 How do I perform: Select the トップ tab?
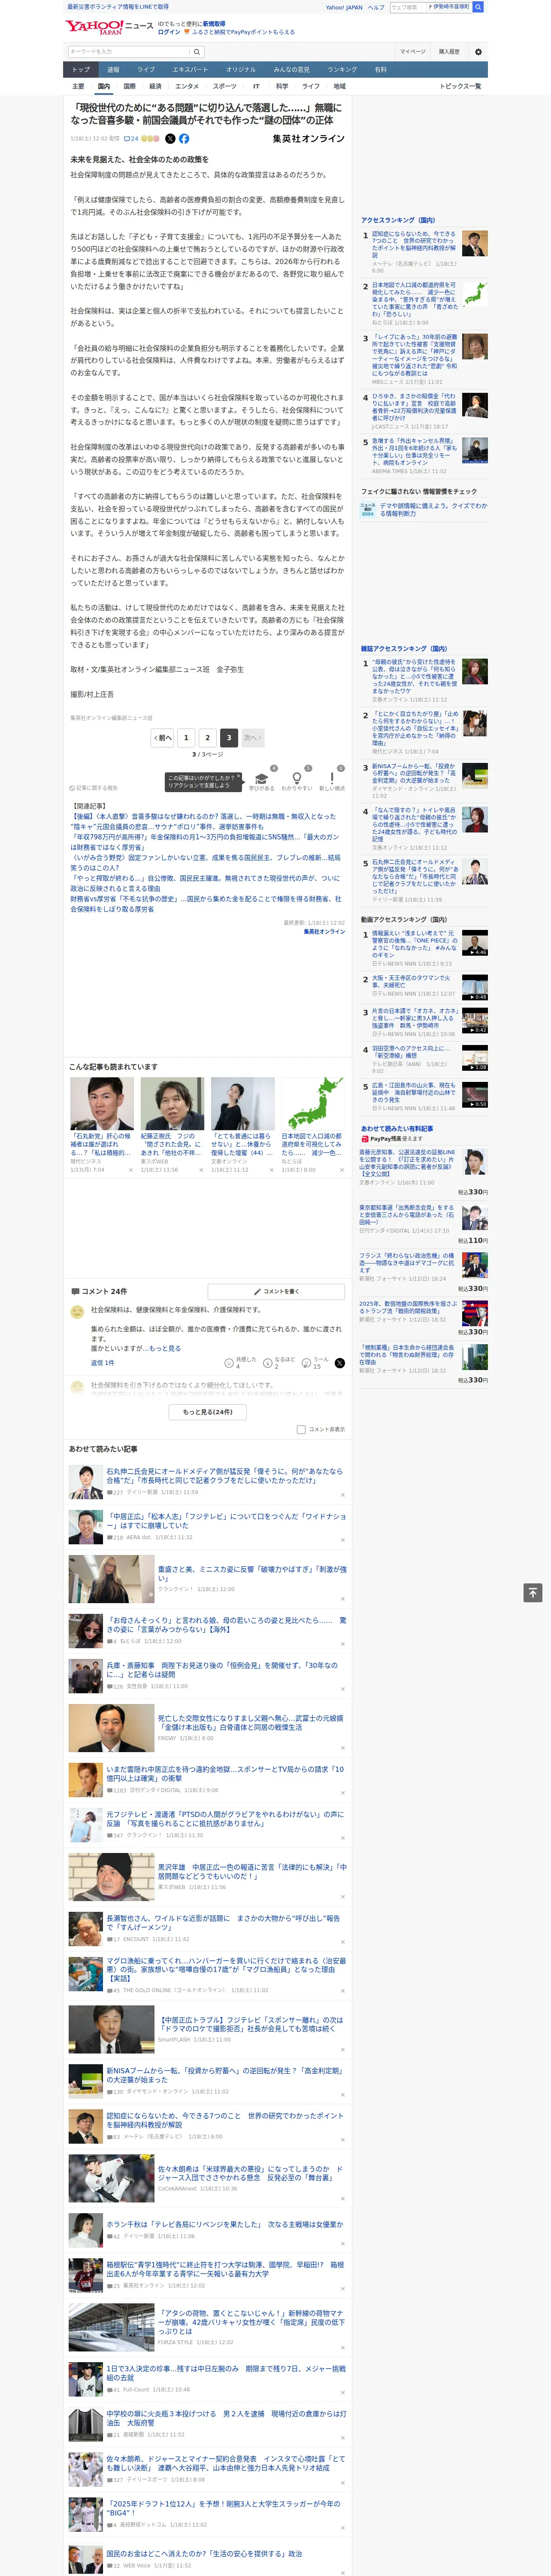coord(81,70)
